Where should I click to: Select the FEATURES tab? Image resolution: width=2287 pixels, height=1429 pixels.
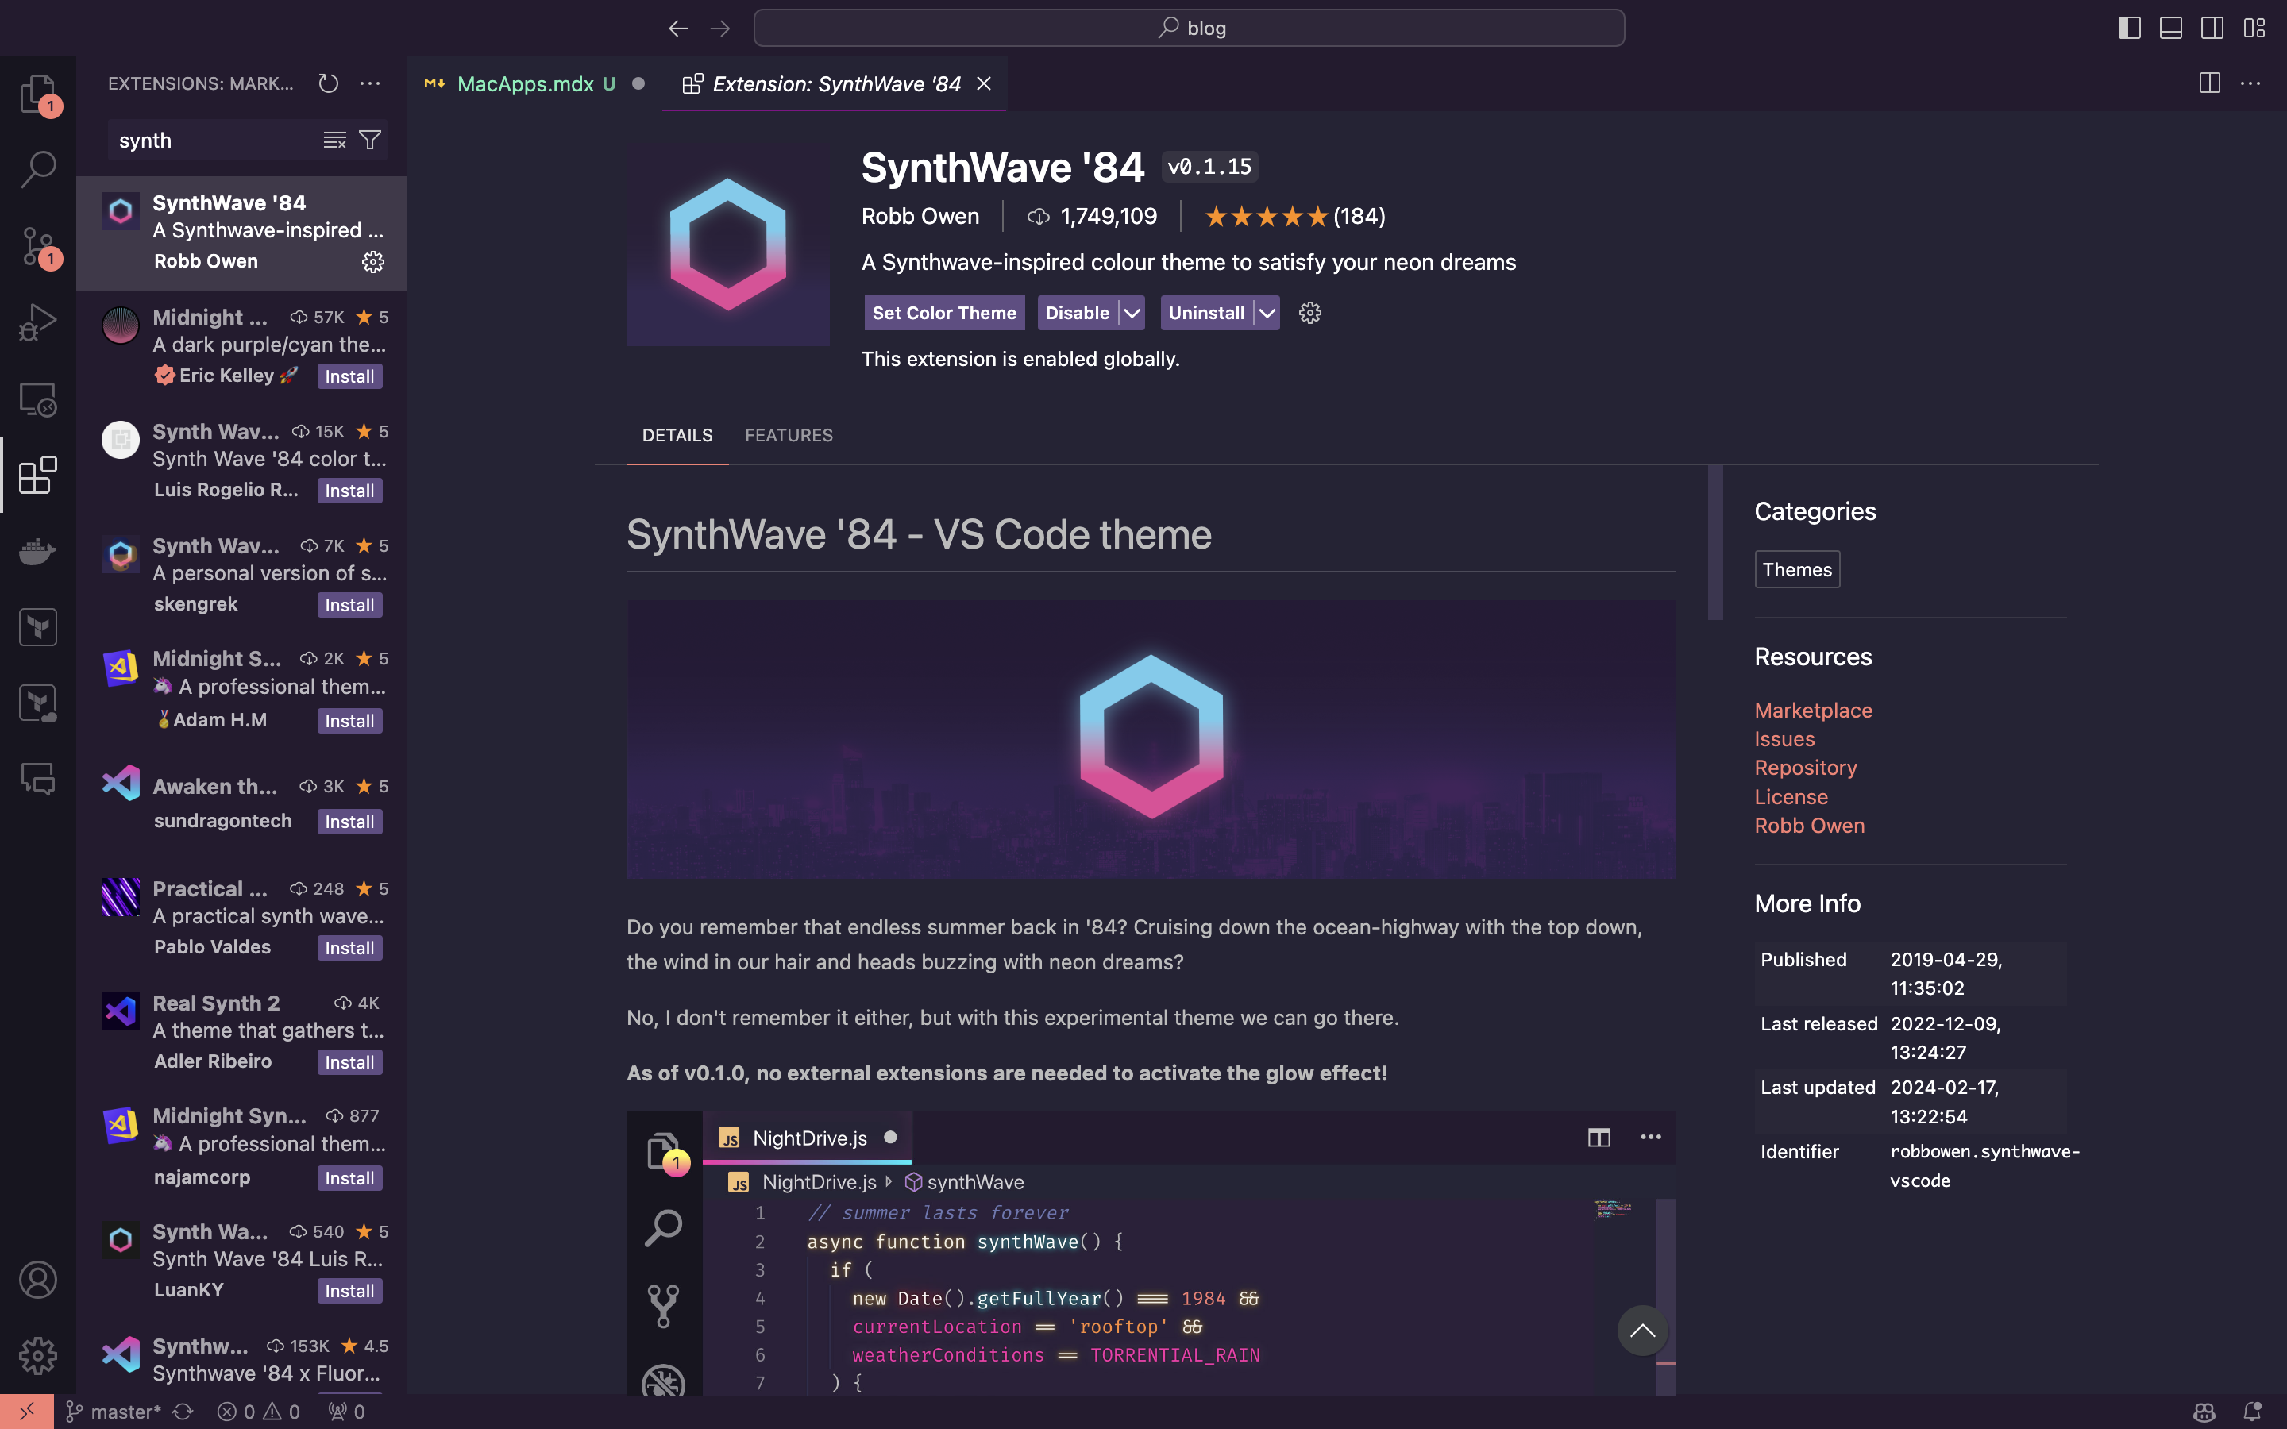click(789, 434)
